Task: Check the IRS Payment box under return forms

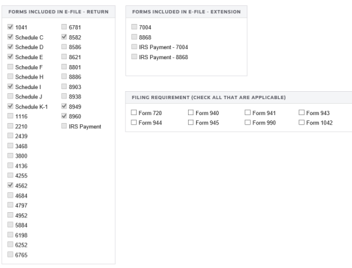Action: (x=64, y=126)
